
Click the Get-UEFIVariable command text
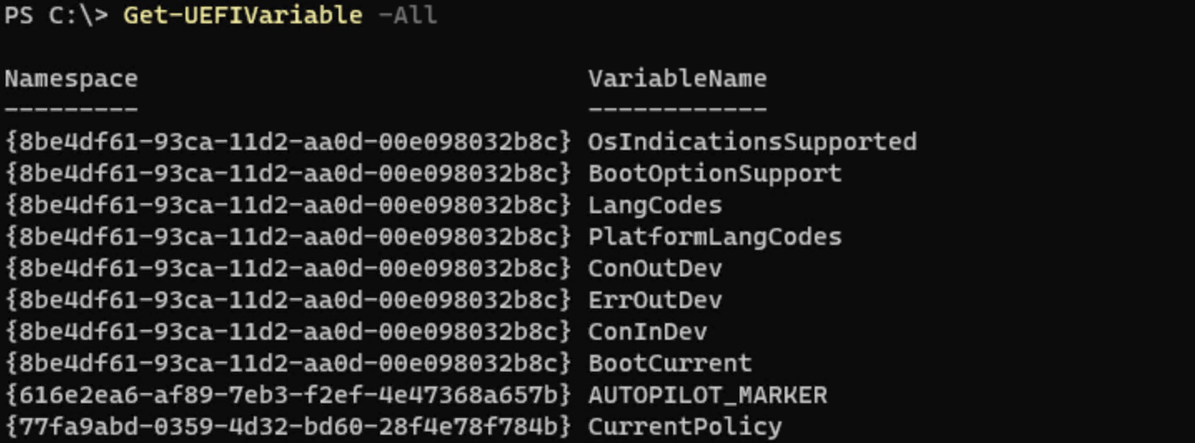tap(242, 15)
